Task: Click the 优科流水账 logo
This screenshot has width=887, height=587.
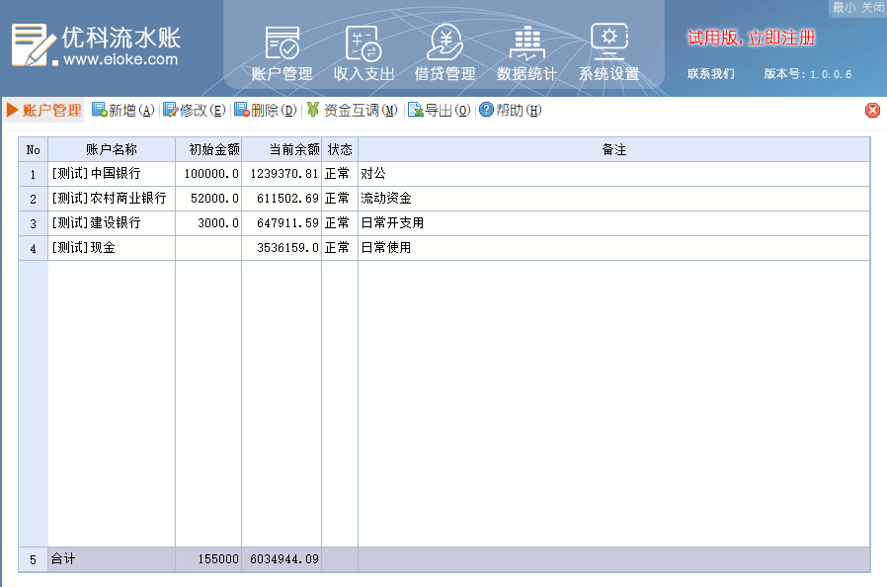Action: pyautogui.click(x=96, y=44)
